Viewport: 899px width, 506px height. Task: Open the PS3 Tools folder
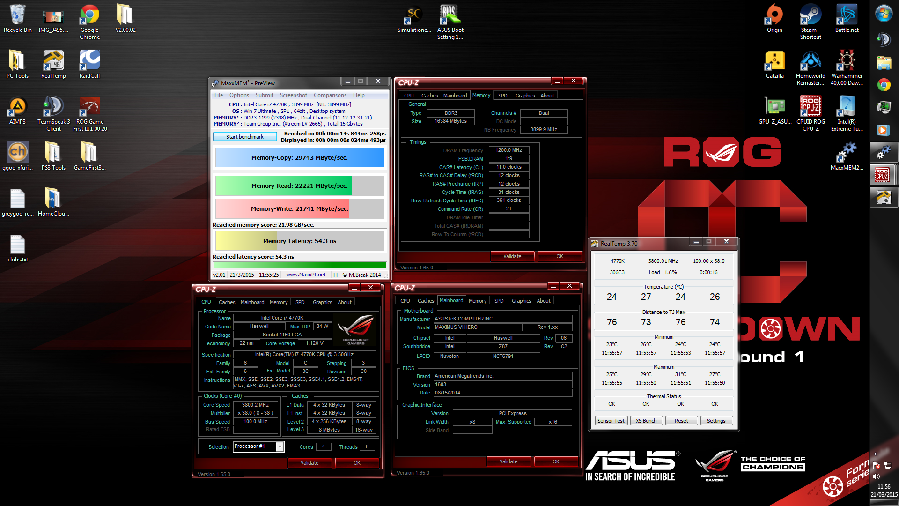click(x=53, y=156)
